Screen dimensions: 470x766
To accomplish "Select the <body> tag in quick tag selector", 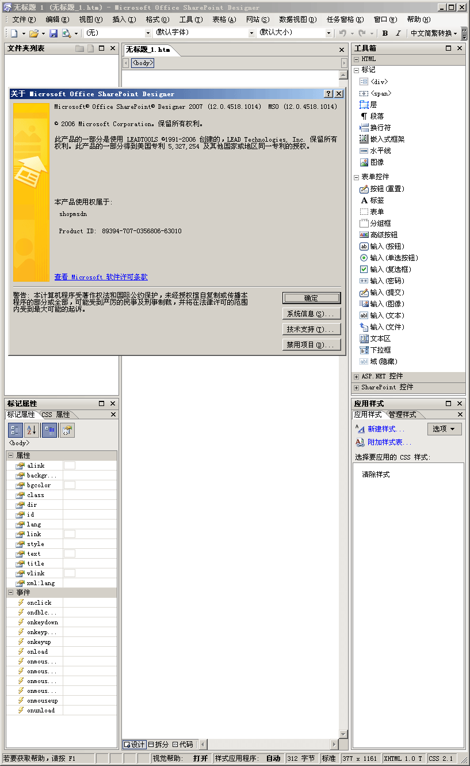I will coord(143,63).
